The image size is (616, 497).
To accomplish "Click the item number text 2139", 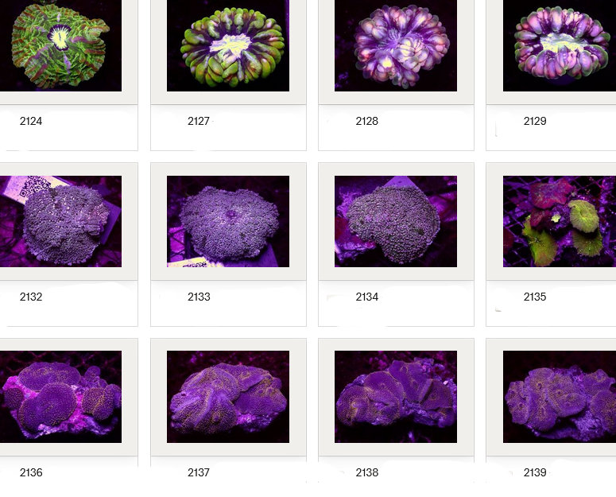I will pyautogui.click(x=535, y=472).
